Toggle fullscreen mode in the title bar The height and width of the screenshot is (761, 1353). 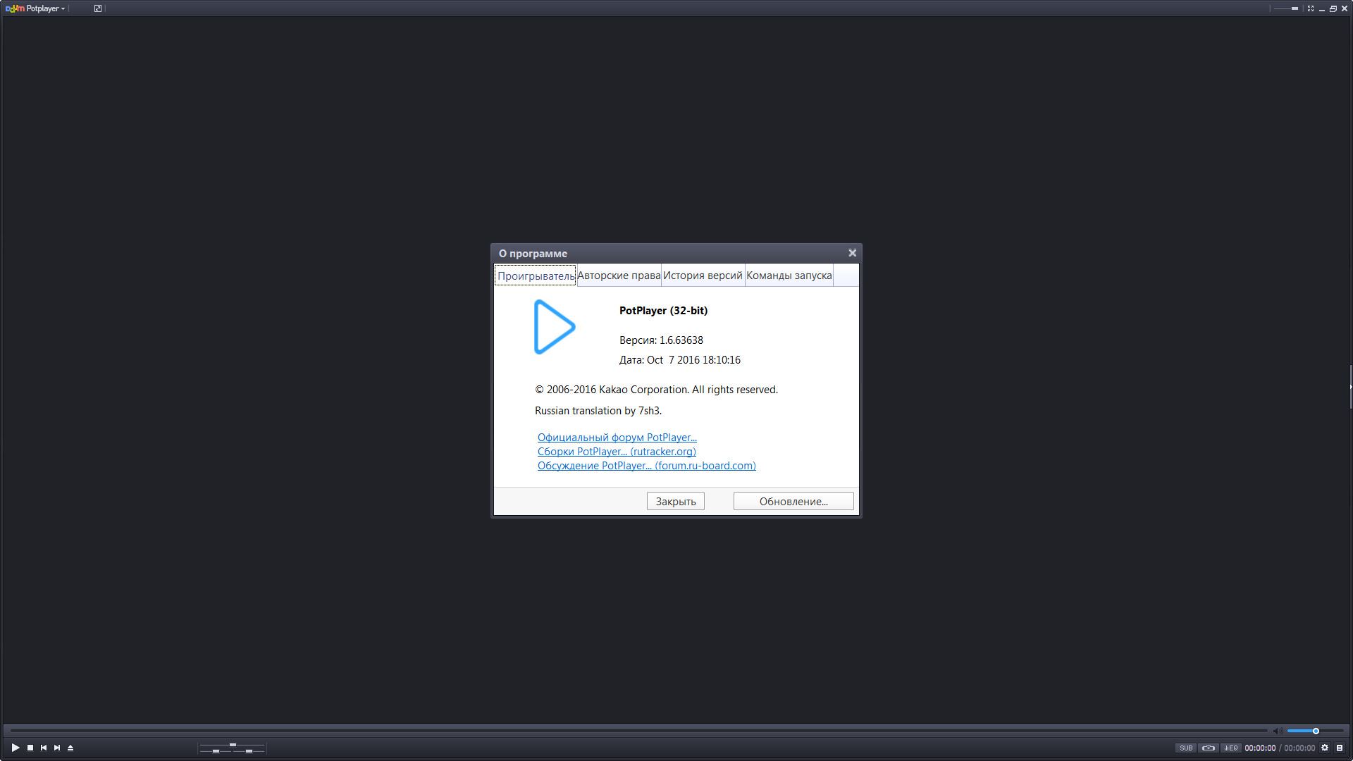(1311, 8)
